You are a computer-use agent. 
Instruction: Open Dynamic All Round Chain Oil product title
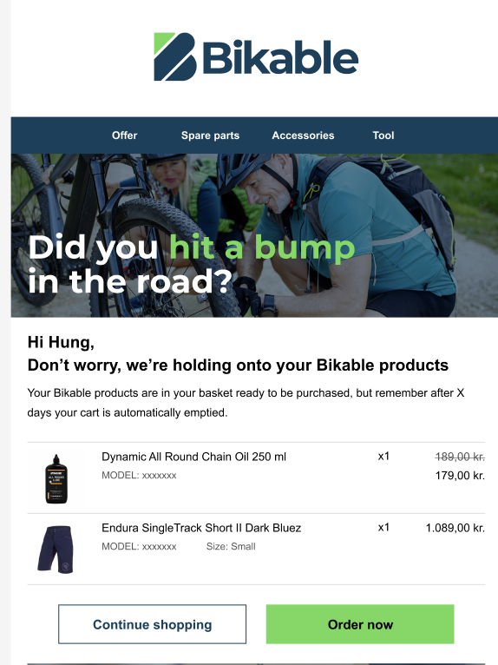(193, 457)
